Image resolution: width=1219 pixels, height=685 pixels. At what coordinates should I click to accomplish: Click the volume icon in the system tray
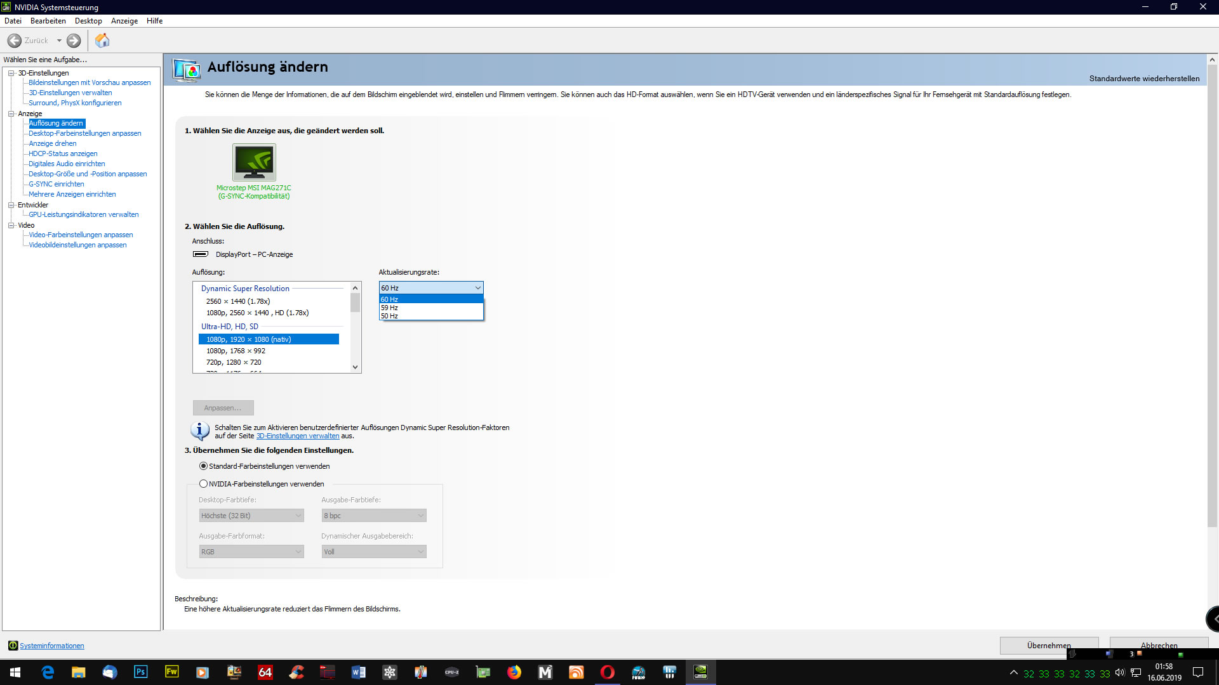tap(1120, 673)
